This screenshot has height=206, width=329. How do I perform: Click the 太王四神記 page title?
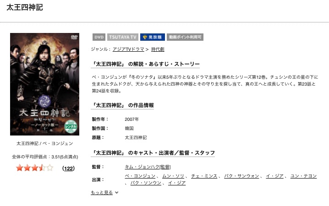tap(25, 7)
